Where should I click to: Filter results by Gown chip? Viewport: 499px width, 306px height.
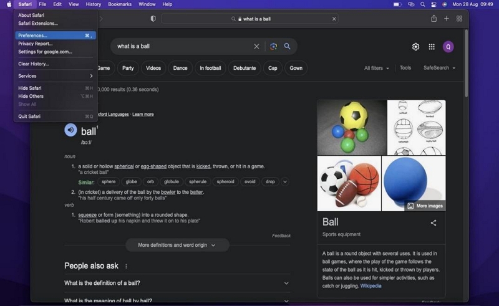point(296,68)
